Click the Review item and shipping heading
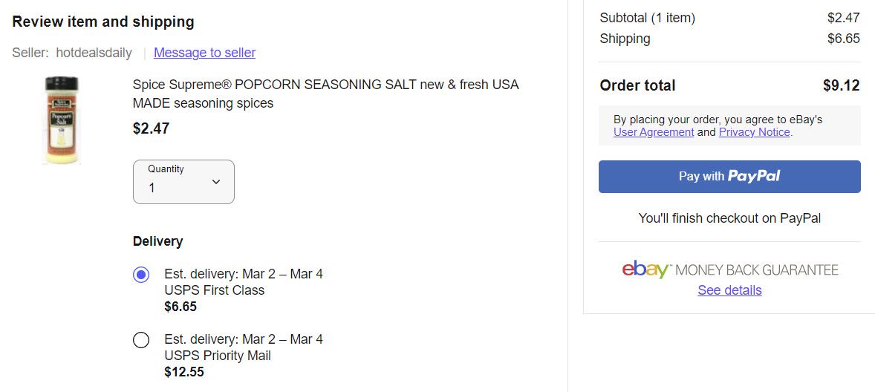The image size is (875, 392). 103,22
